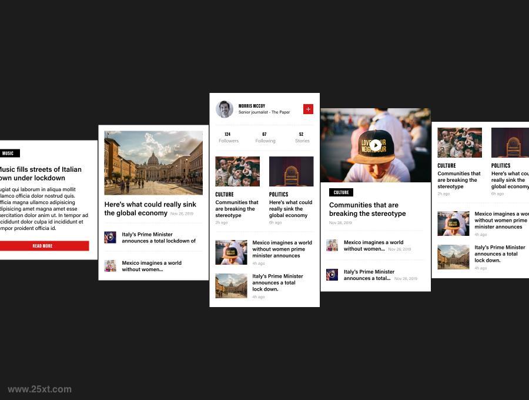Viewport: 529px width, 400px height.
Task: Open 'Mexico imagines a world without women…' in video card
Action: pyautogui.click(x=373, y=245)
